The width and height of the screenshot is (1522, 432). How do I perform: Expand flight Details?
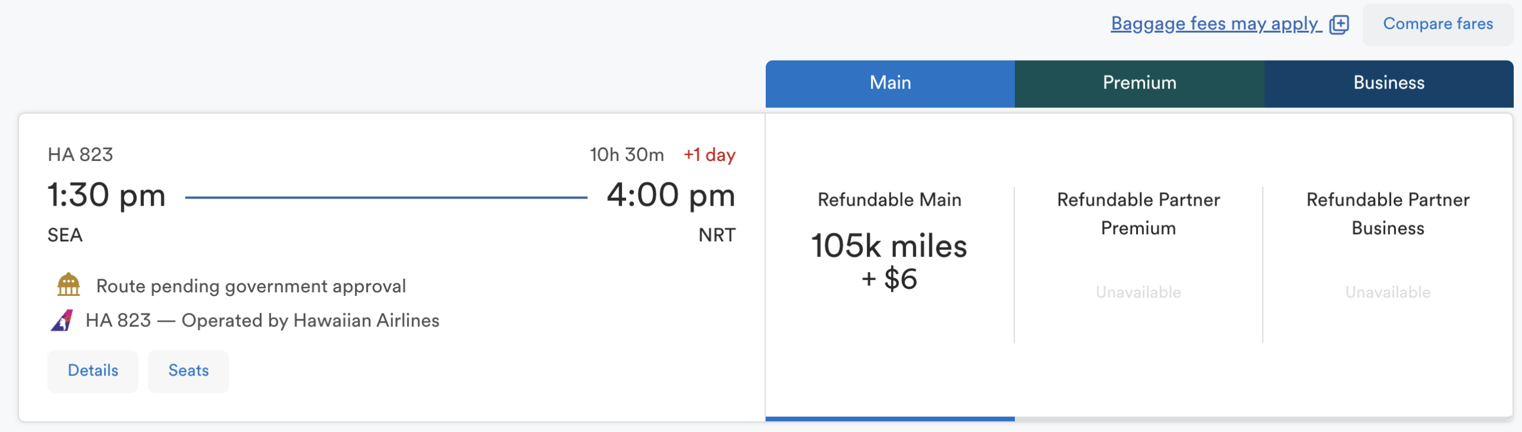(x=93, y=371)
